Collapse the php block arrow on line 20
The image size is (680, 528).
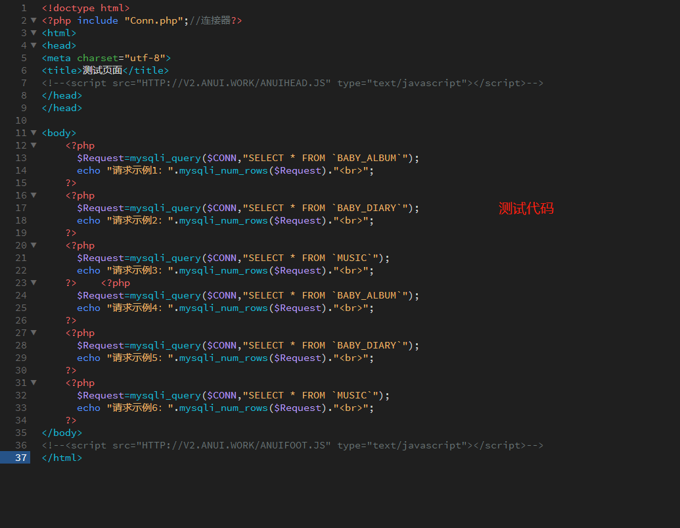click(x=34, y=245)
